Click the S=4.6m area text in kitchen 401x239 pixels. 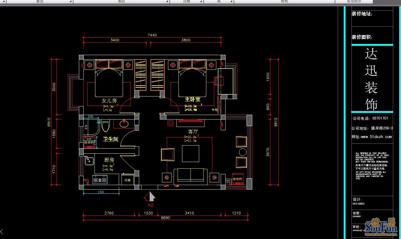pos(108,166)
